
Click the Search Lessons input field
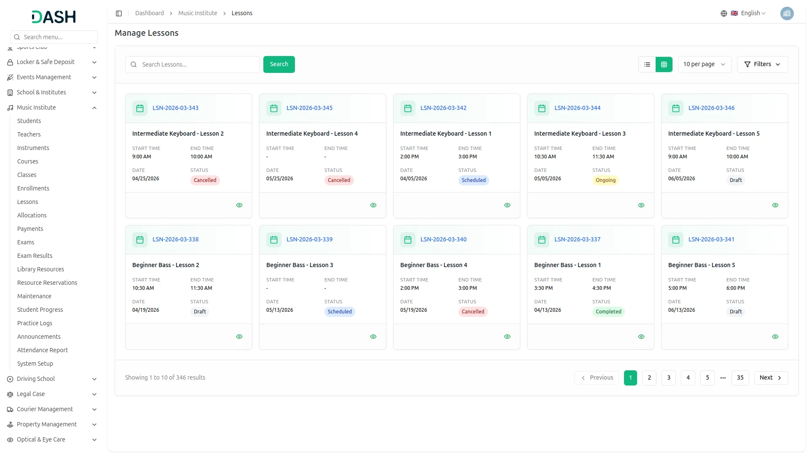click(x=198, y=64)
